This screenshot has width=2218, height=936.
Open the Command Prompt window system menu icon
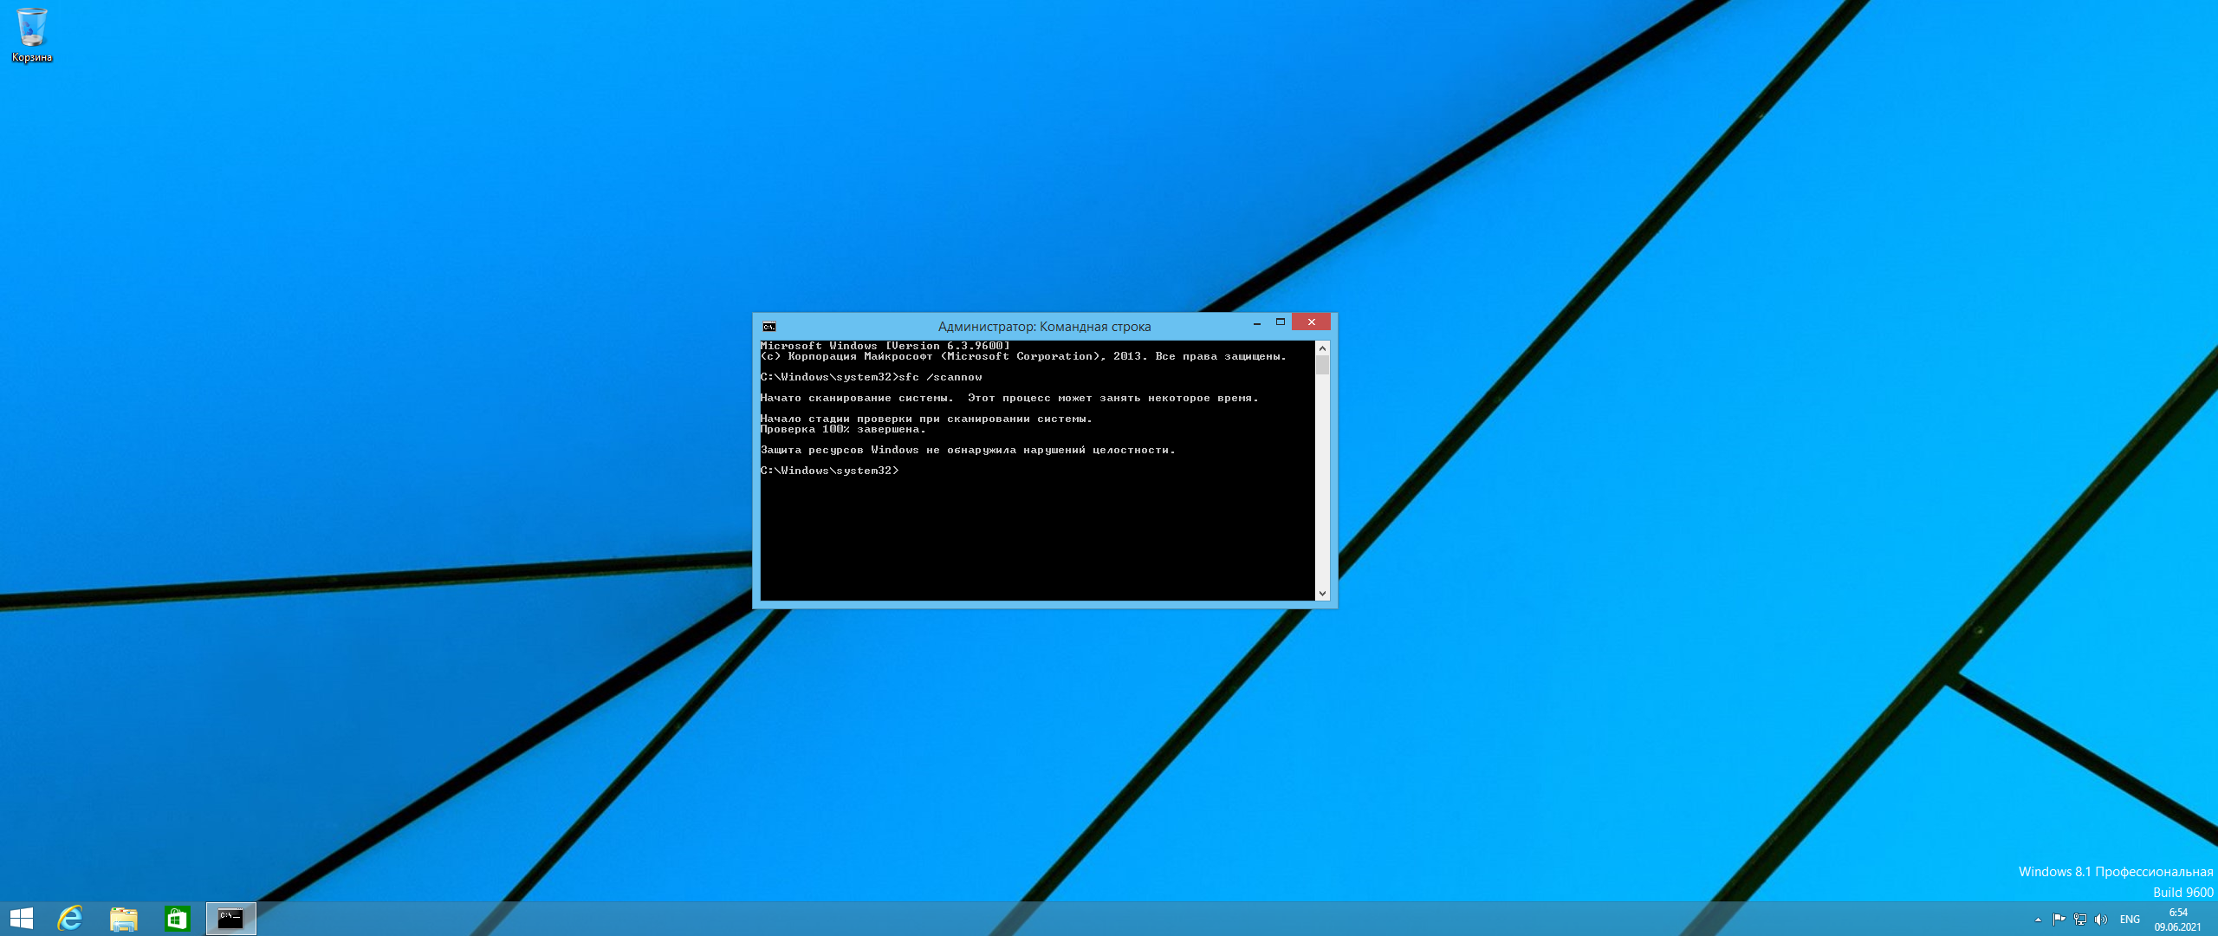769,327
